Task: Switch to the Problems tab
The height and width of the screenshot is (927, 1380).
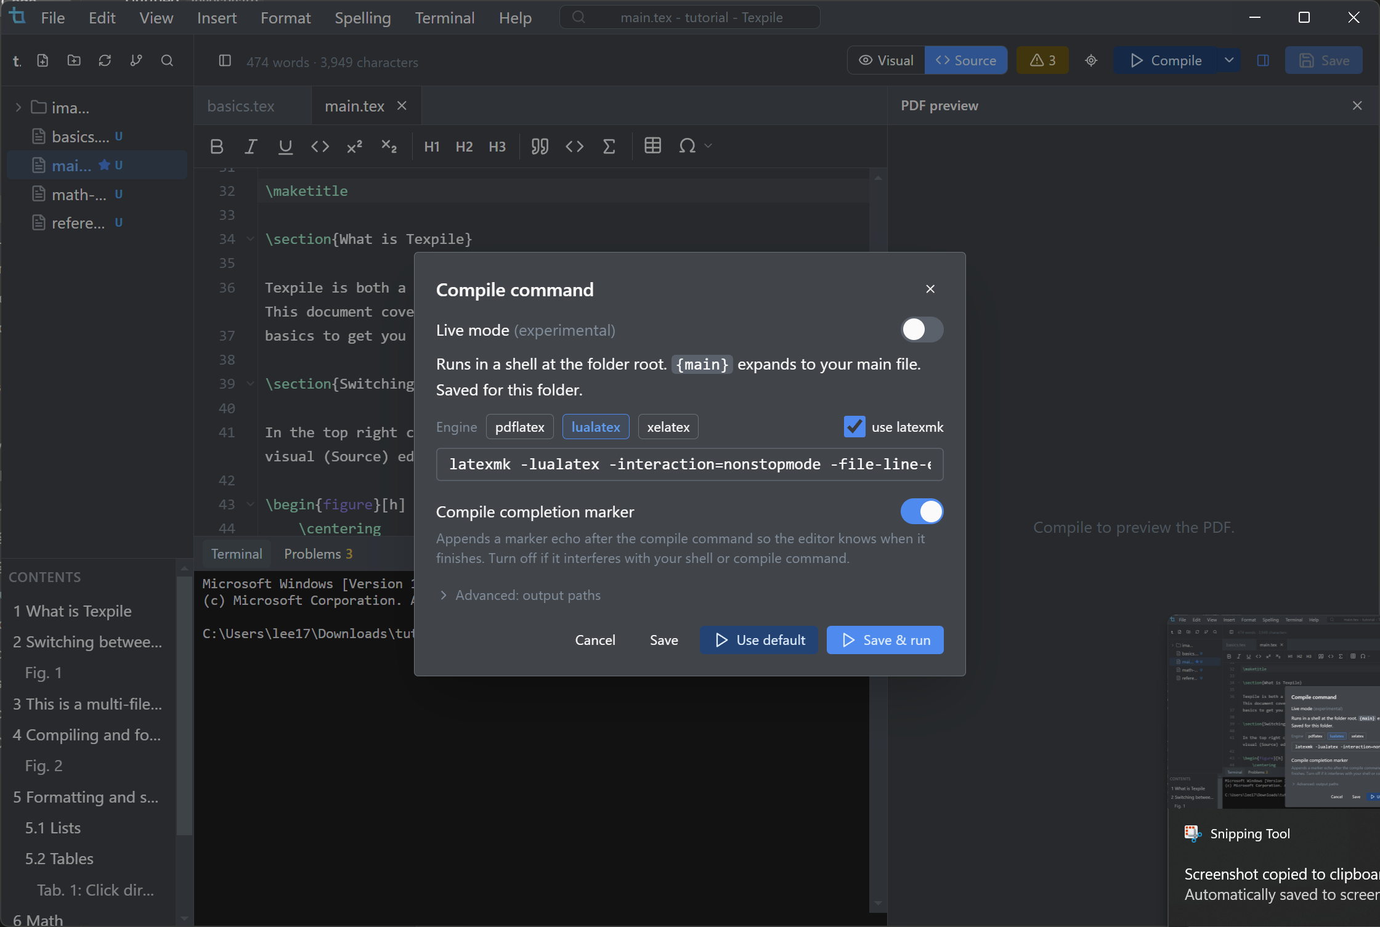Action: coord(318,554)
